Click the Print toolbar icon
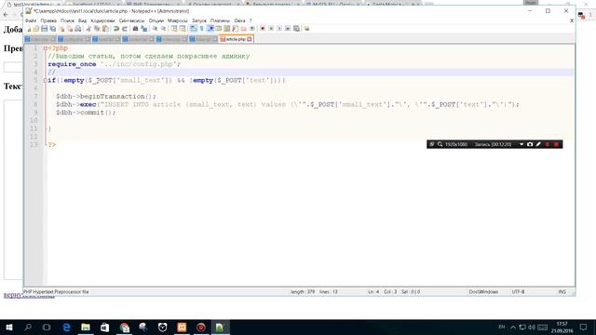This screenshot has height=335, width=596. point(78,29)
